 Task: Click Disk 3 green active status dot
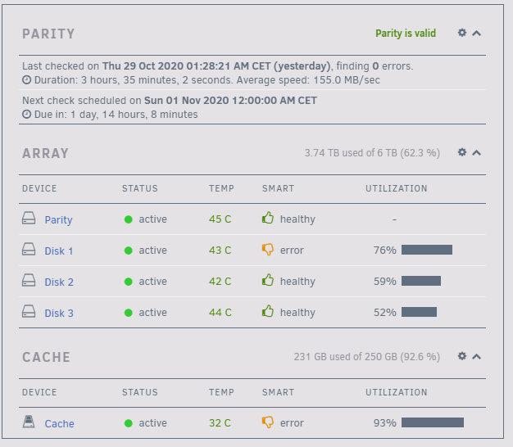pos(128,313)
